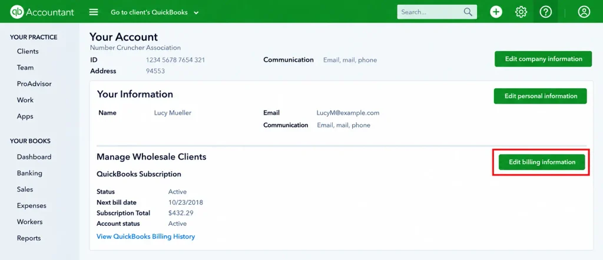Go to Reports in sidebar

click(x=29, y=238)
